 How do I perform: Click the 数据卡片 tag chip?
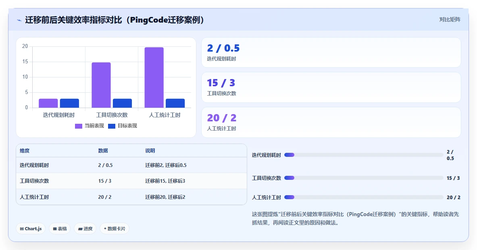115,229
